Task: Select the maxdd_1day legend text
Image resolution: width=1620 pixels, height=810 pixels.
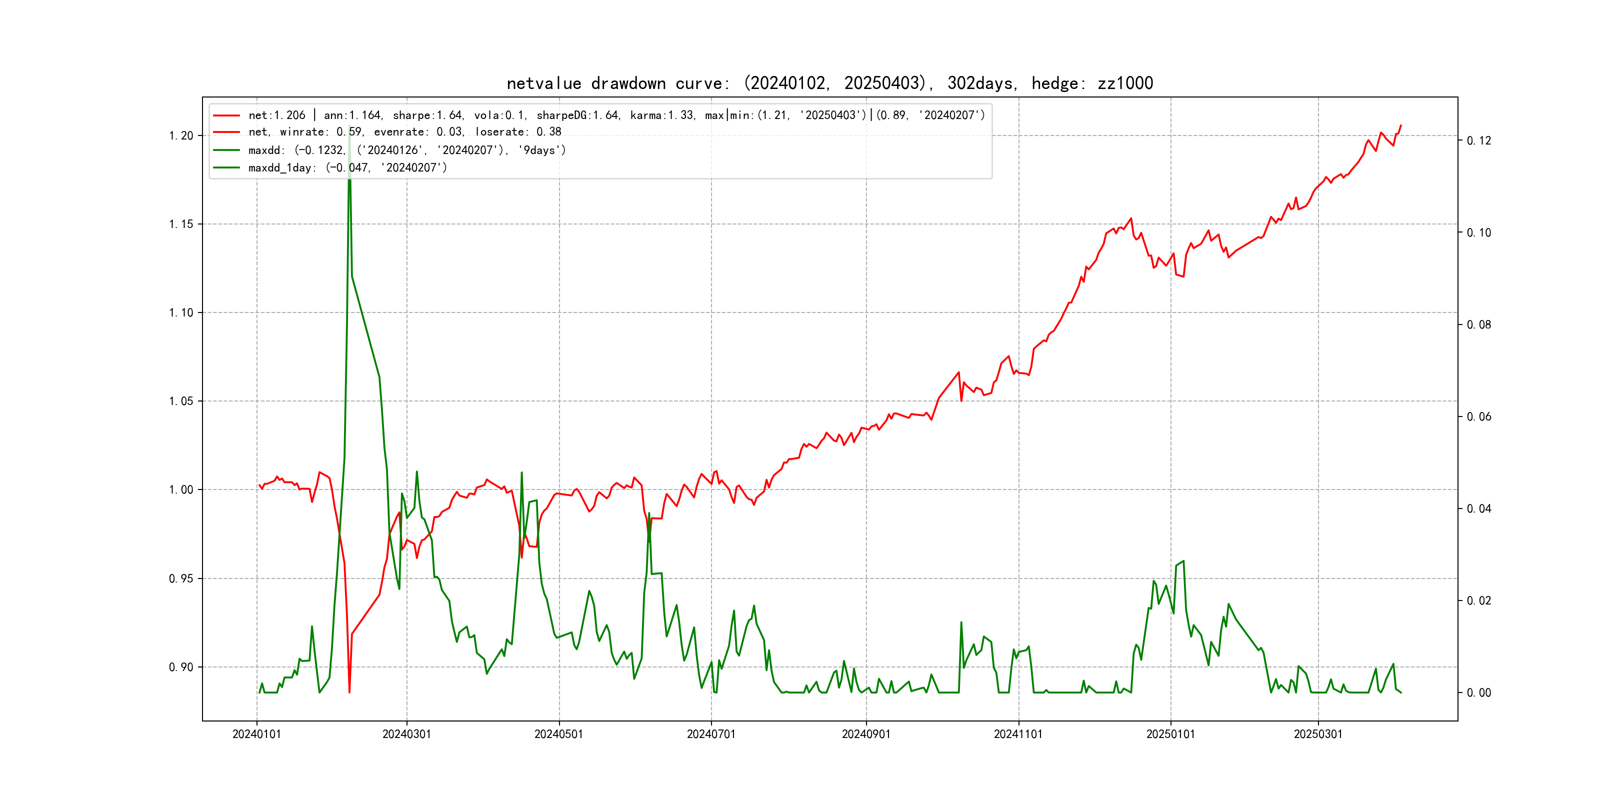Action: [347, 168]
